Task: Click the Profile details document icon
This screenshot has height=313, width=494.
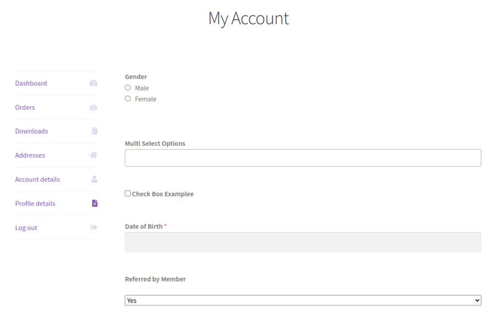Action: pos(95,204)
